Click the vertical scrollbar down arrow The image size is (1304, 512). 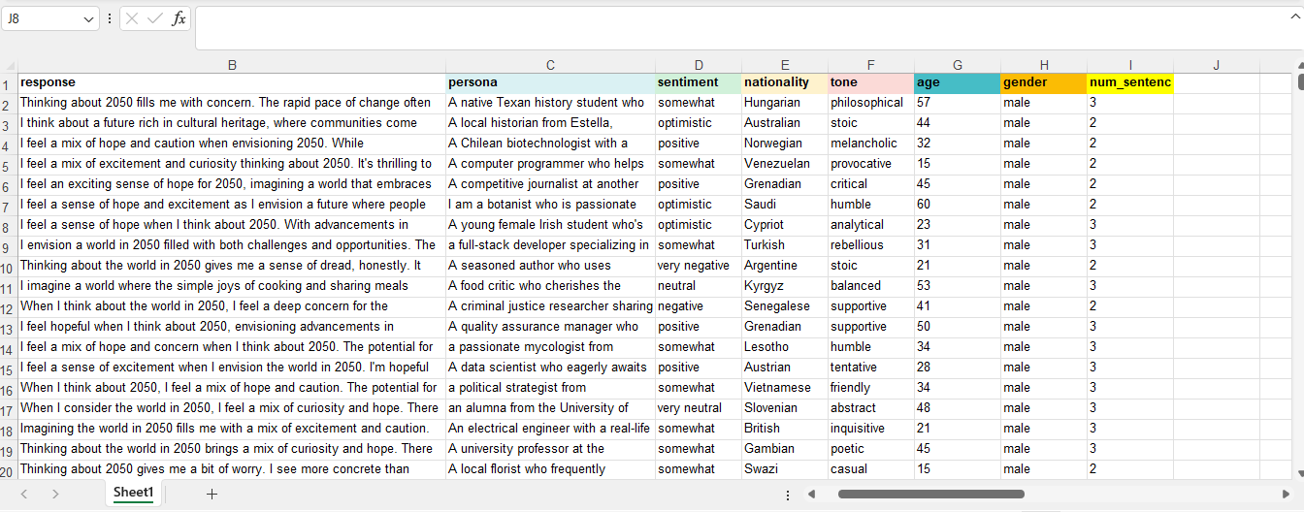[x=1299, y=473]
